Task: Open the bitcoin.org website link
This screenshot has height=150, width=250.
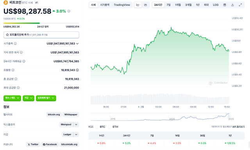Action: point(54,115)
